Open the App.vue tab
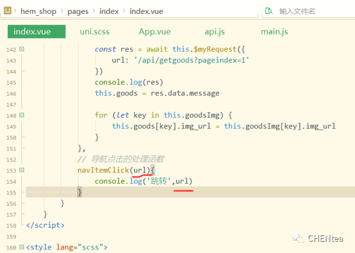 click(x=154, y=31)
